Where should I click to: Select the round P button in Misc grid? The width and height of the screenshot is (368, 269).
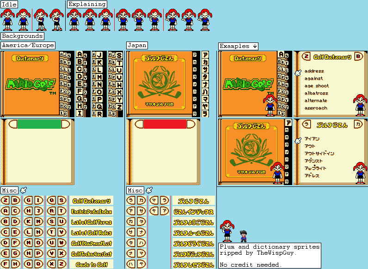click(38, 253)
